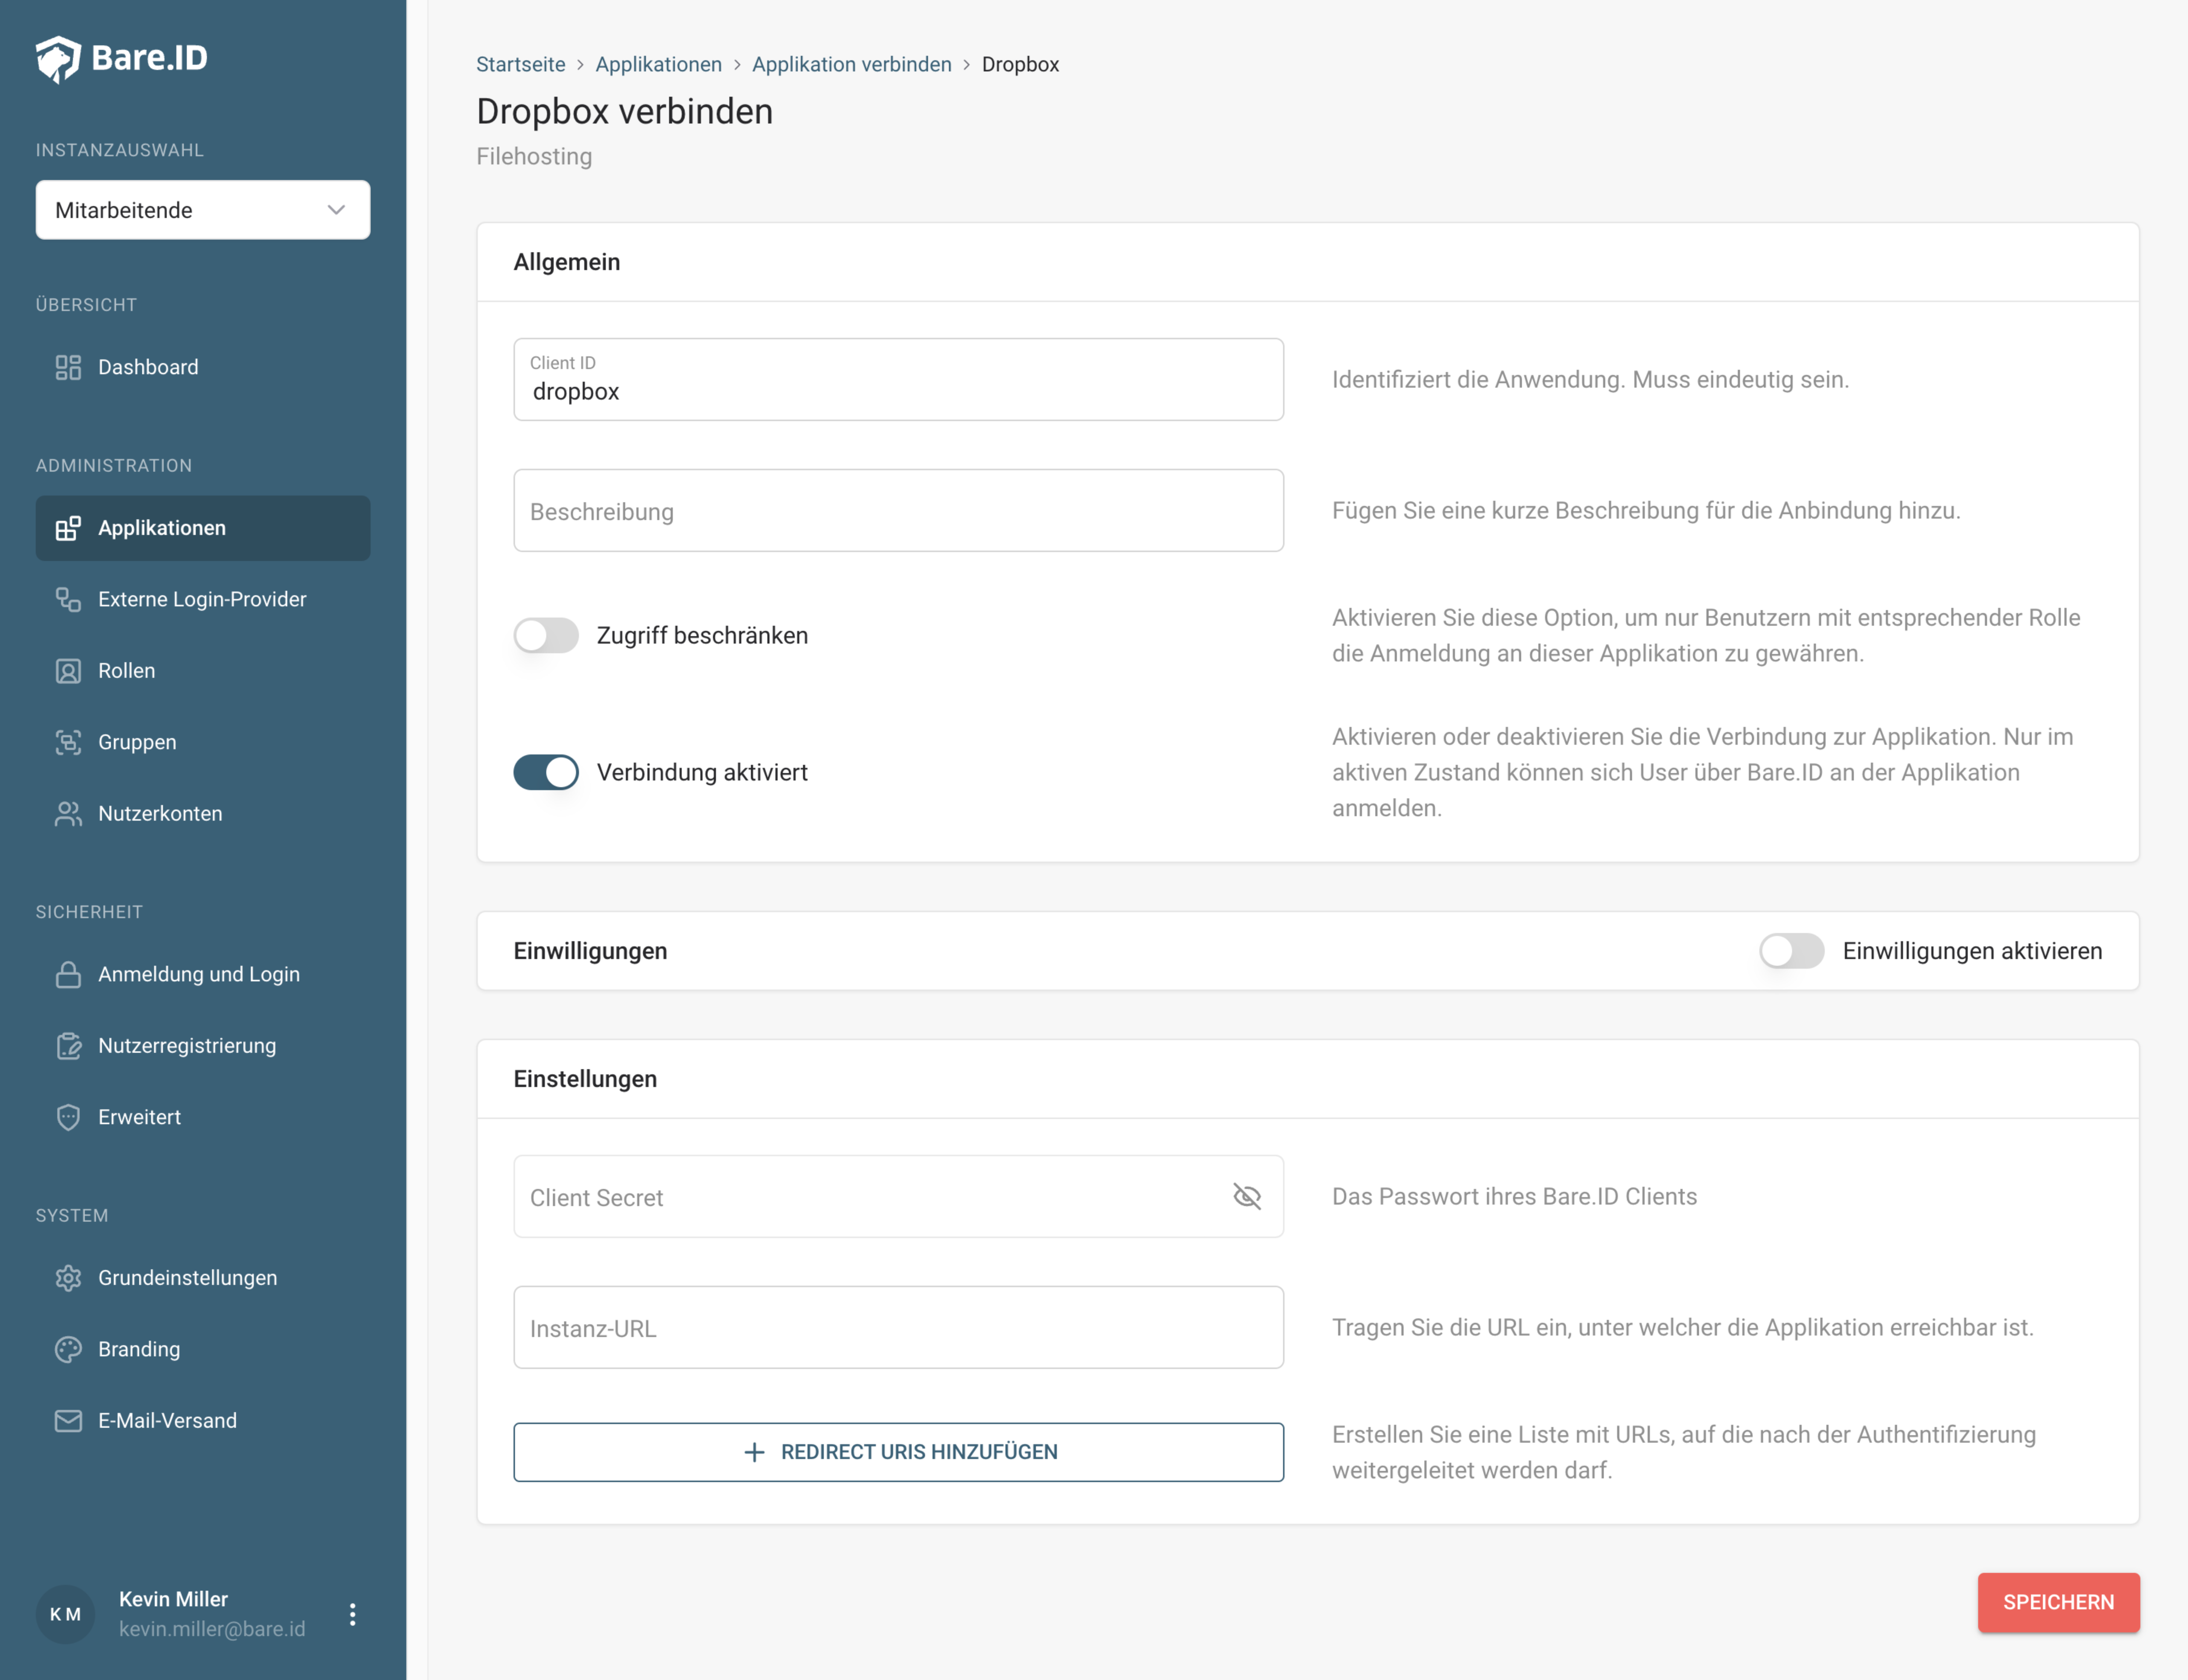
Task: Open Nutzerregistrierung in sidebar
Action: tap(203, 1046)
